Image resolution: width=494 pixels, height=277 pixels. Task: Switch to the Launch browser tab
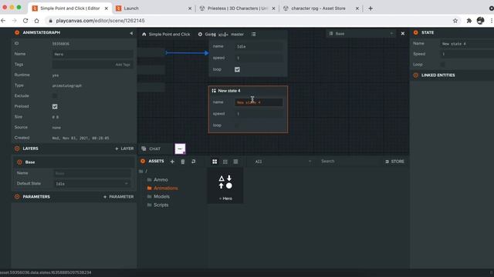point(154,8)
